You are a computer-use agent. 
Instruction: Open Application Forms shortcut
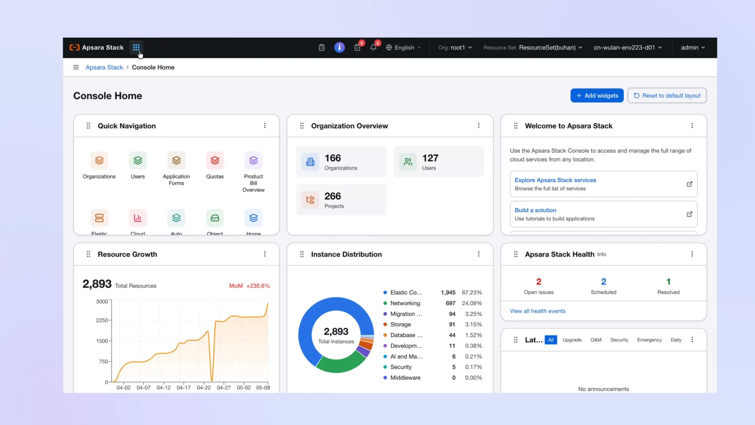(176, 169)
